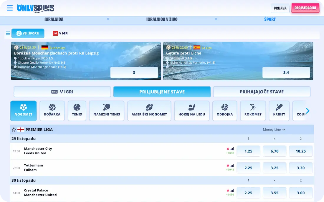Viewport: 324px width, 202px height.
Task: Toggle Premier Liga as favorite via star
Action: pyautogui.click(x=14, y=129)
